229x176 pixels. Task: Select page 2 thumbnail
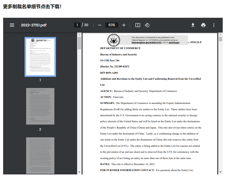pos(40,106)
